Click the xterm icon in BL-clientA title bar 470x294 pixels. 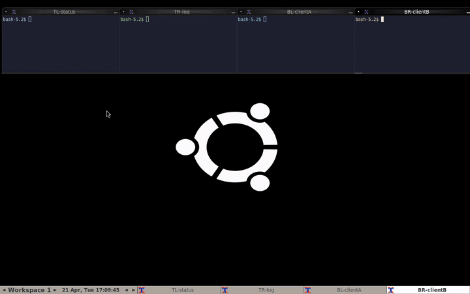click(x=249, y=12)
